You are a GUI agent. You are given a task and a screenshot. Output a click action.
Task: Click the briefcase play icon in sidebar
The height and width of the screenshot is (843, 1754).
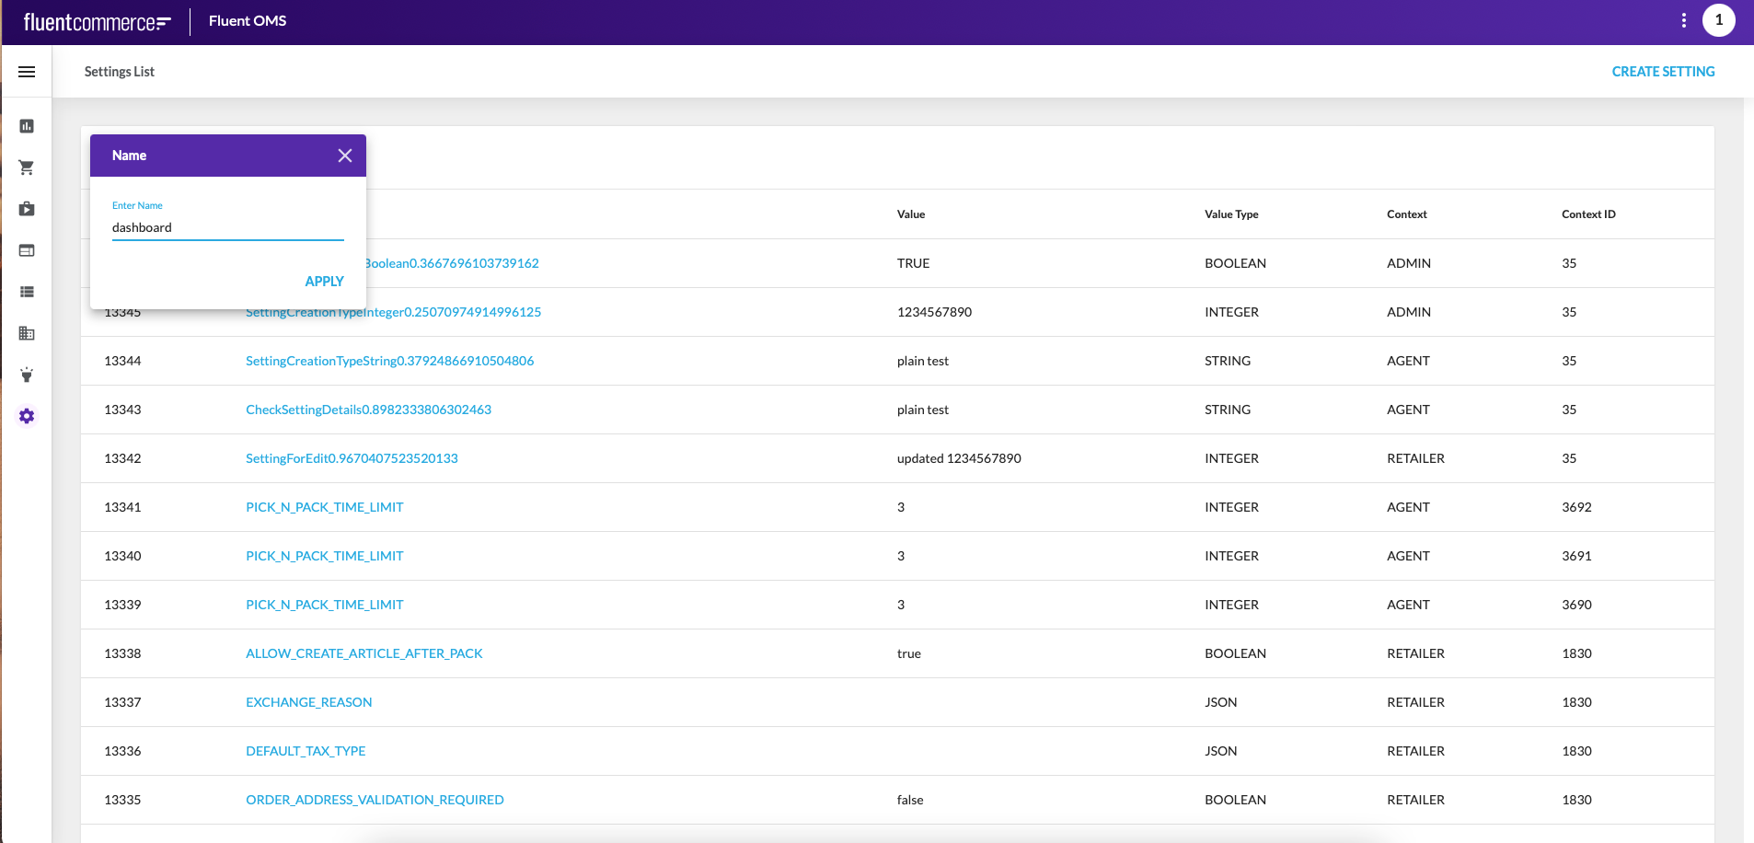pos(27,209)
